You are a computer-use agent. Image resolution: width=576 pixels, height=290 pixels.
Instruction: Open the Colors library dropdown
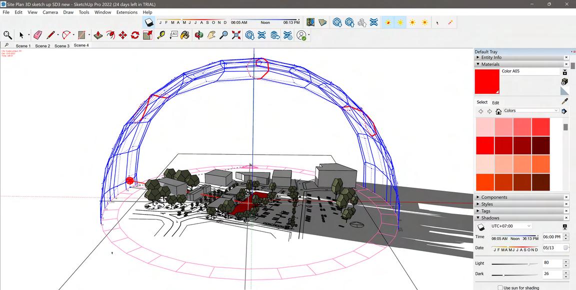coord(531,111)
